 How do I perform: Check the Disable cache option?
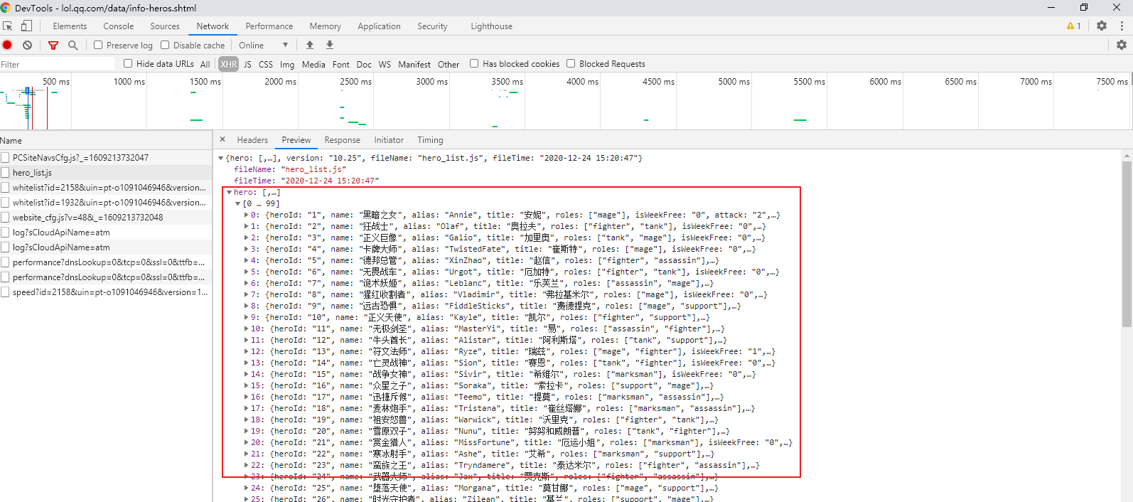pos(165,45)
